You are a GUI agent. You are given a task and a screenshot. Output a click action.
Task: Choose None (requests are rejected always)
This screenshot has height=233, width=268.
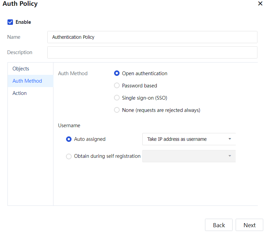click(x=117, y=110)
